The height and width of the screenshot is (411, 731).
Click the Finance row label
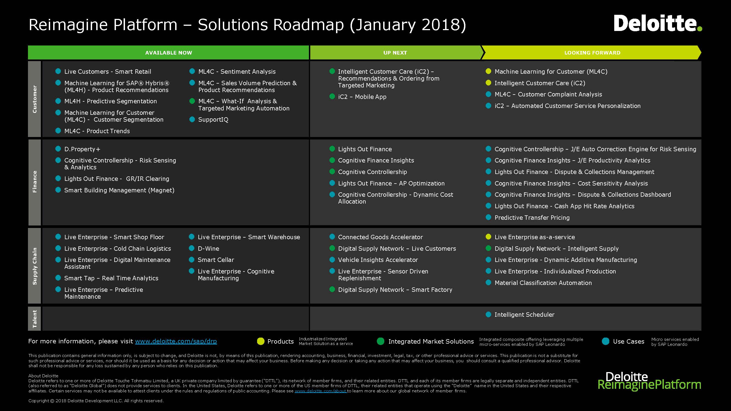[35, 182]
